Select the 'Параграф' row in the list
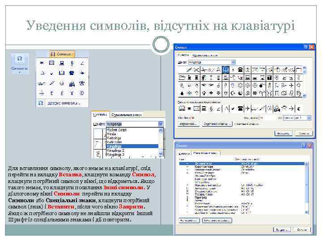 pos(241,197)
